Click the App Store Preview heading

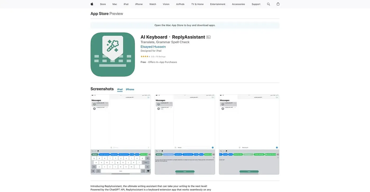[107, 14]
